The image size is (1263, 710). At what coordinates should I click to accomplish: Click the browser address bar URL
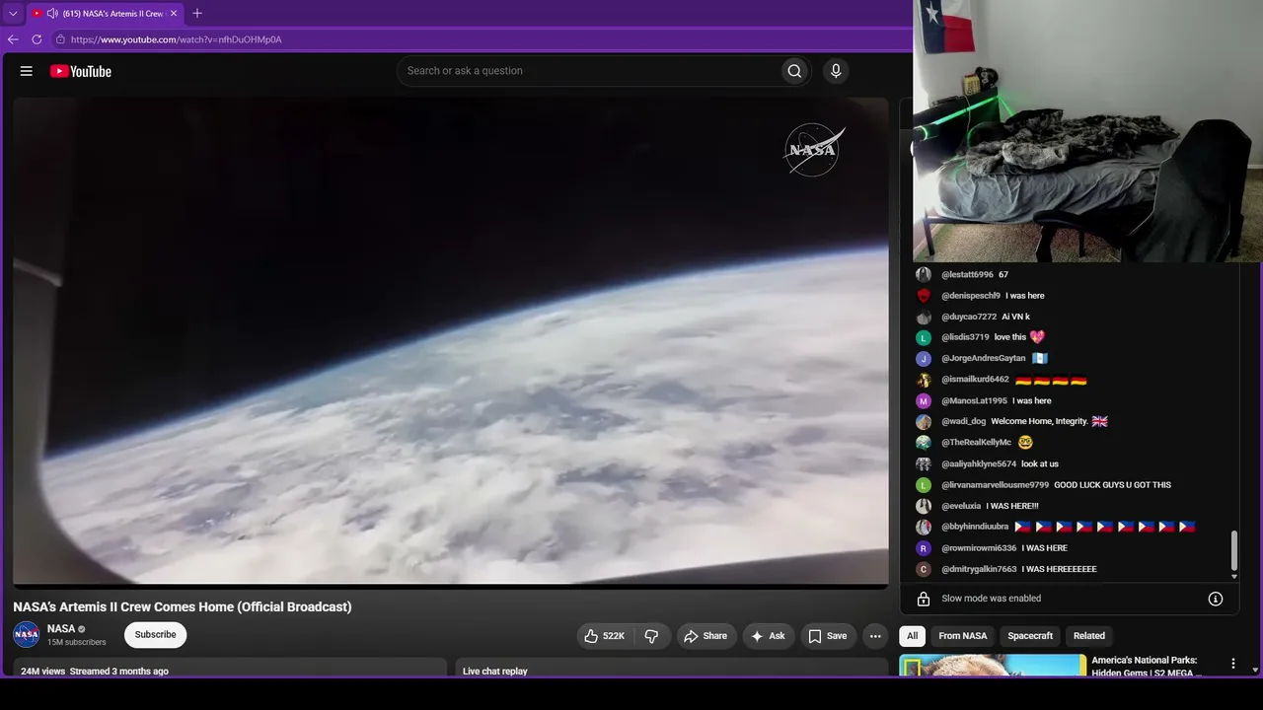point(177,39)
